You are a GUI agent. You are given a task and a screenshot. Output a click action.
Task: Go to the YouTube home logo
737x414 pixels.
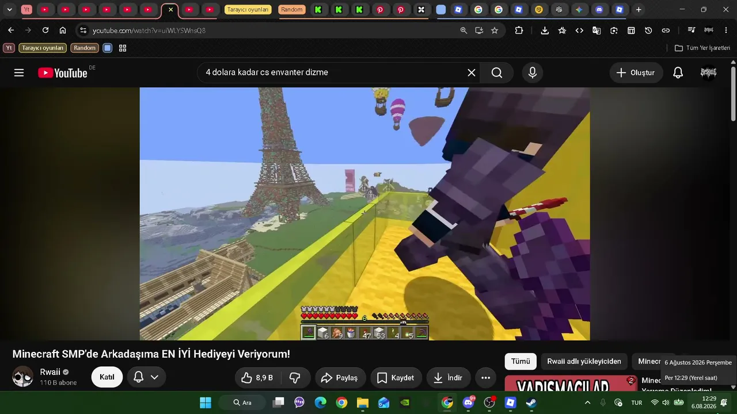(x=63, y=73)
